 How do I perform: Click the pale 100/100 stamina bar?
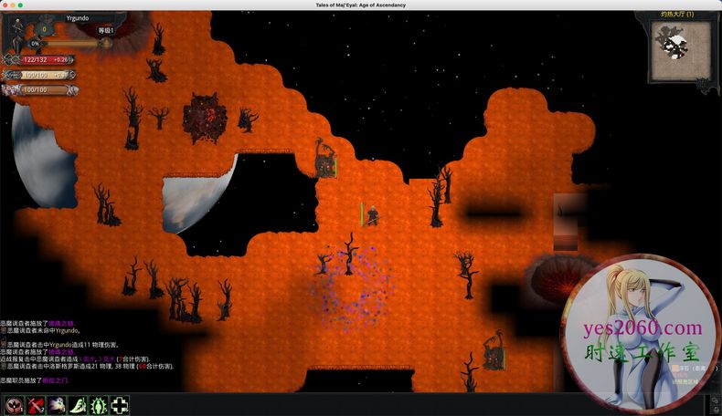41,75
